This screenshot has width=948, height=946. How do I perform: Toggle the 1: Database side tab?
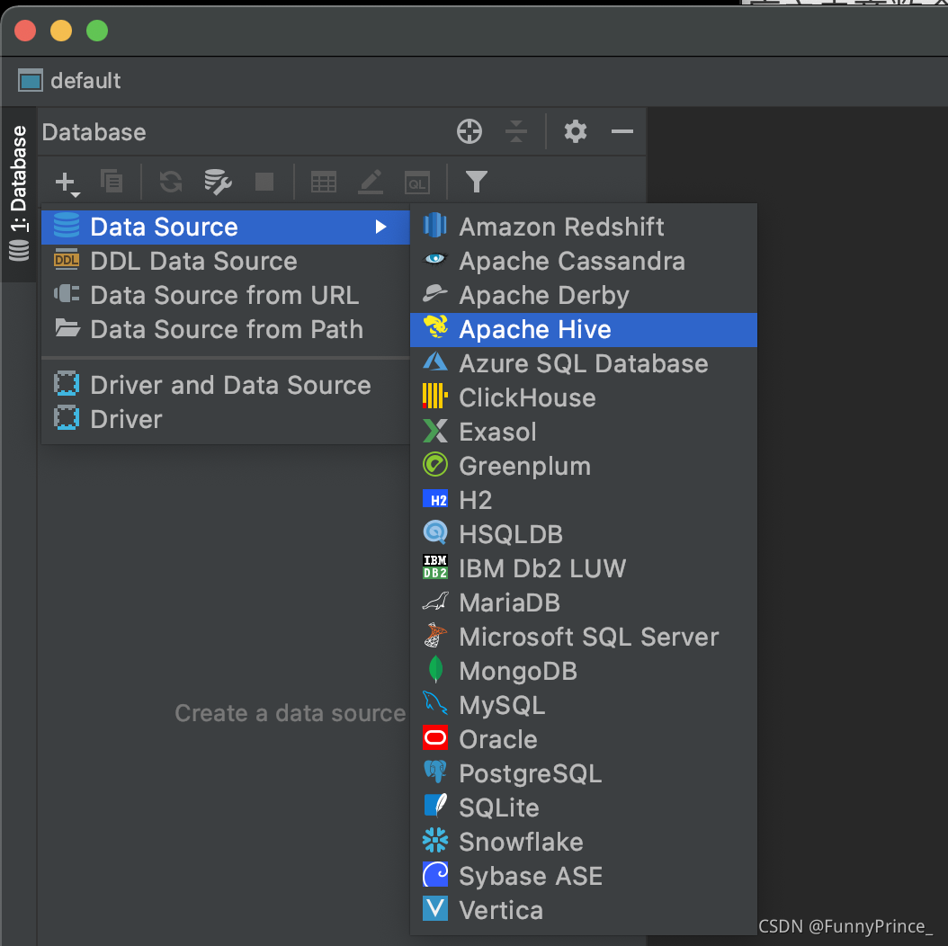point(19,194)
